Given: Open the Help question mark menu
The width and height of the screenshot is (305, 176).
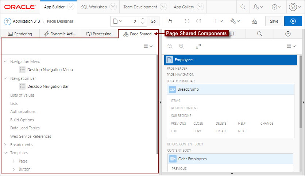Looking at the screenshot, I should pyautogui.click(x=277, y=7).
